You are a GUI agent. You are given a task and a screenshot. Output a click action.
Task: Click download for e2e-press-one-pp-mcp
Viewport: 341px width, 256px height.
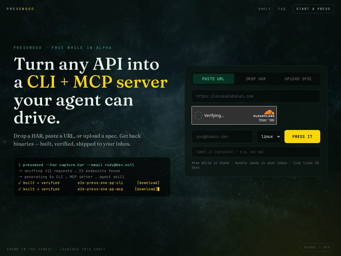pos(146,189)
